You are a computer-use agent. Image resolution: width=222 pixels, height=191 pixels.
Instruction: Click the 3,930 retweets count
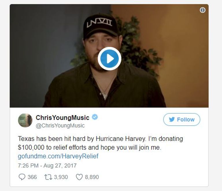(61, 177)
